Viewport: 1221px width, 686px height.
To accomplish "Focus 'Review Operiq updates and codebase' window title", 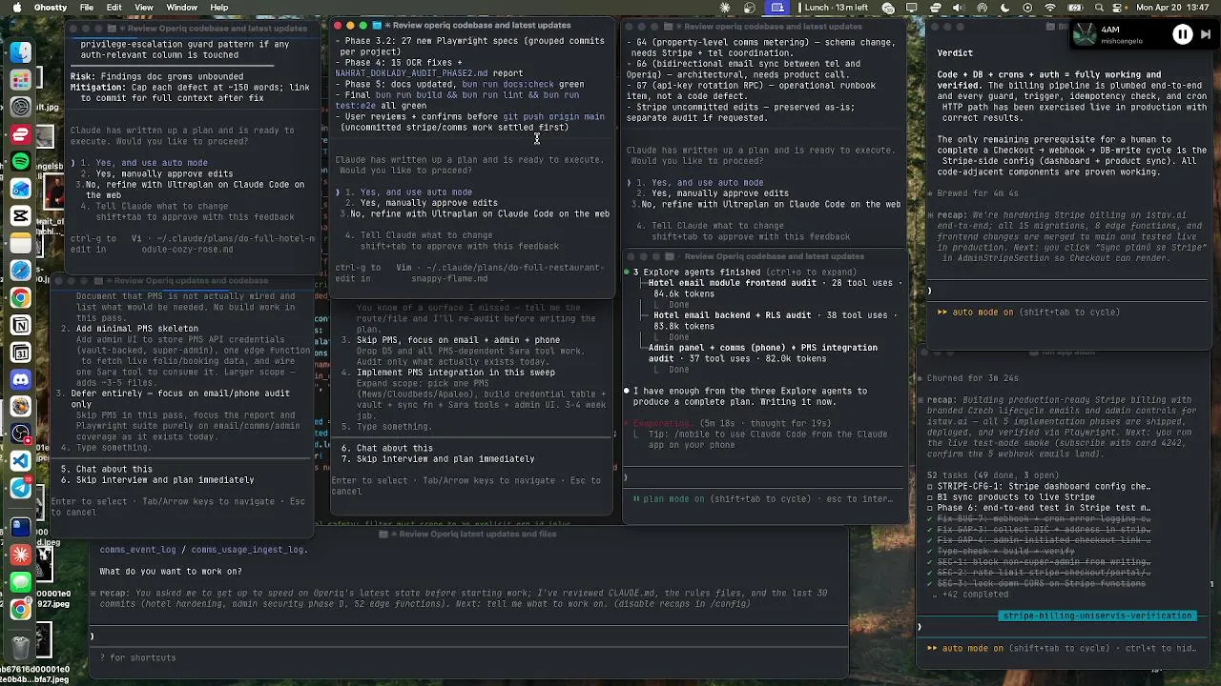I will point(187,281).
